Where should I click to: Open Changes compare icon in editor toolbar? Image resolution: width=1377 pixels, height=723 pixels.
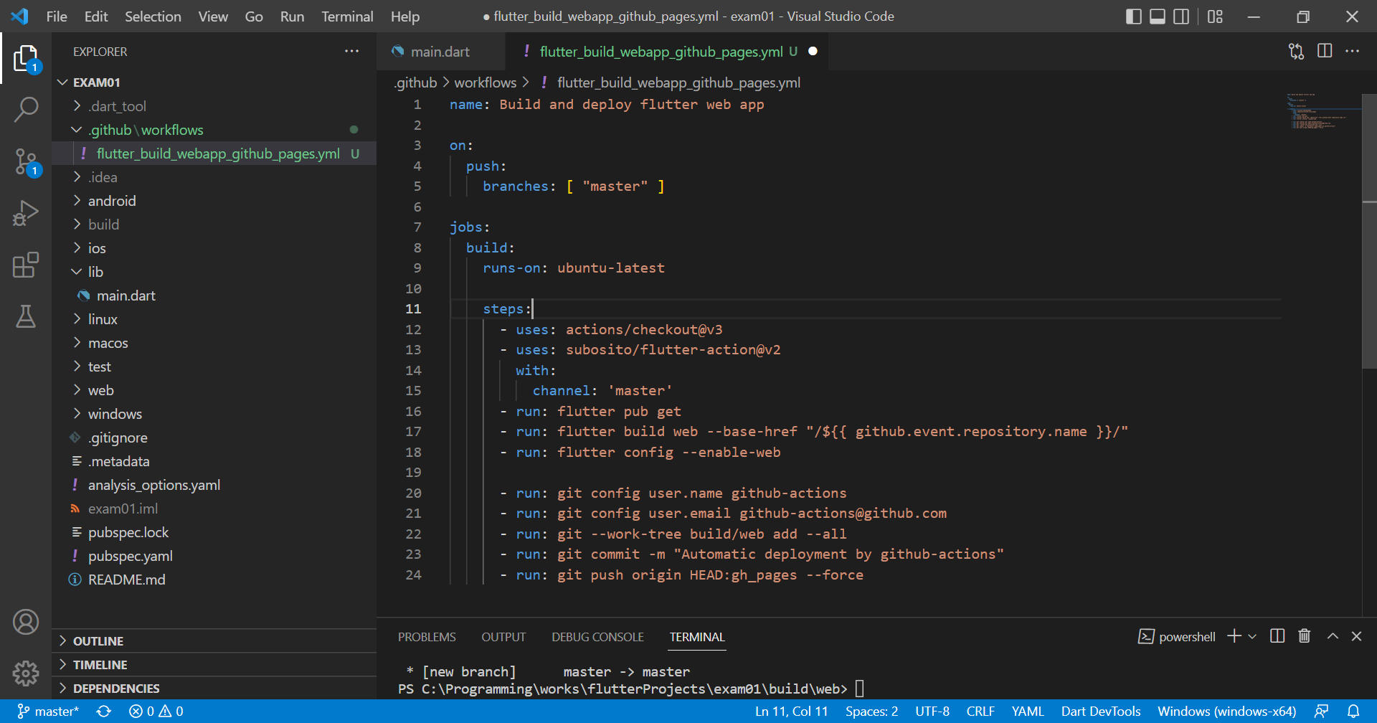click(x=1296, y=52)
